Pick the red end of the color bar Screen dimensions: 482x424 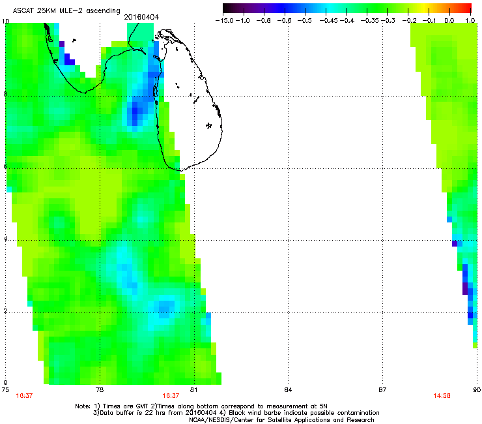467,8
